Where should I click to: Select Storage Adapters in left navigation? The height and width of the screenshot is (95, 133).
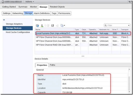(x=18, y=24)
